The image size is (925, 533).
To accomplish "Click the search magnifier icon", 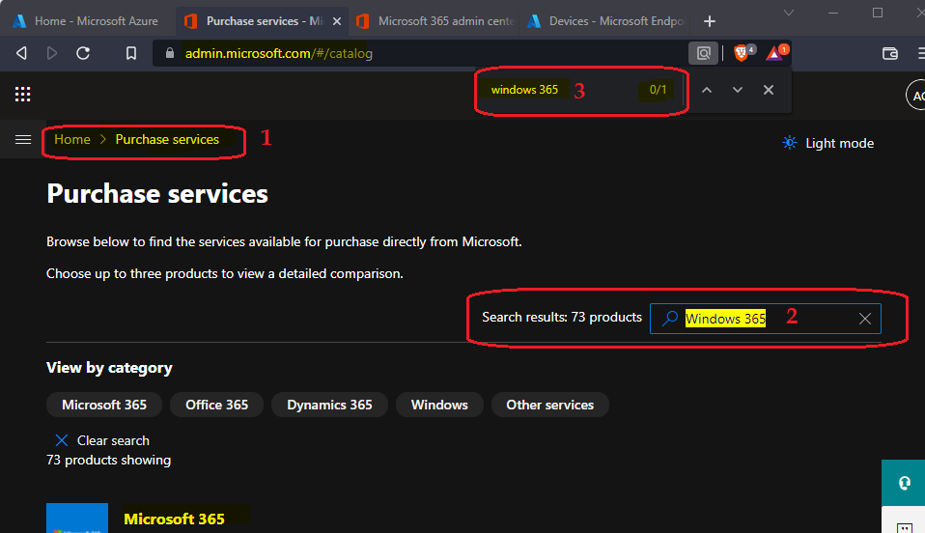I will [x=669, y=318].
